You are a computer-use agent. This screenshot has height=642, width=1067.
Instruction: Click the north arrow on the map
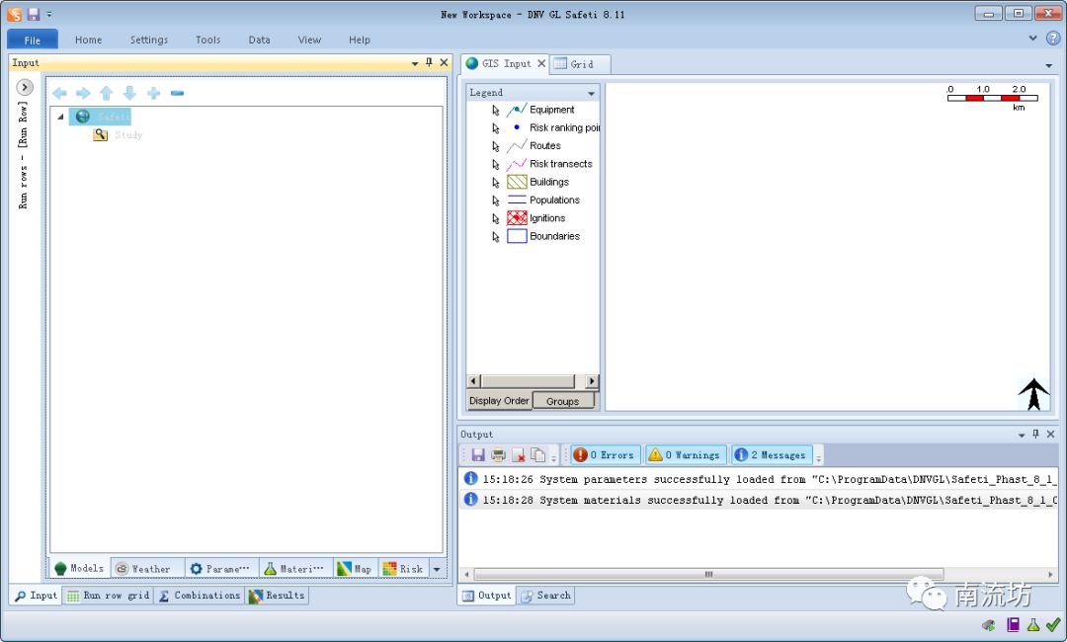[x=1033, y=393]
